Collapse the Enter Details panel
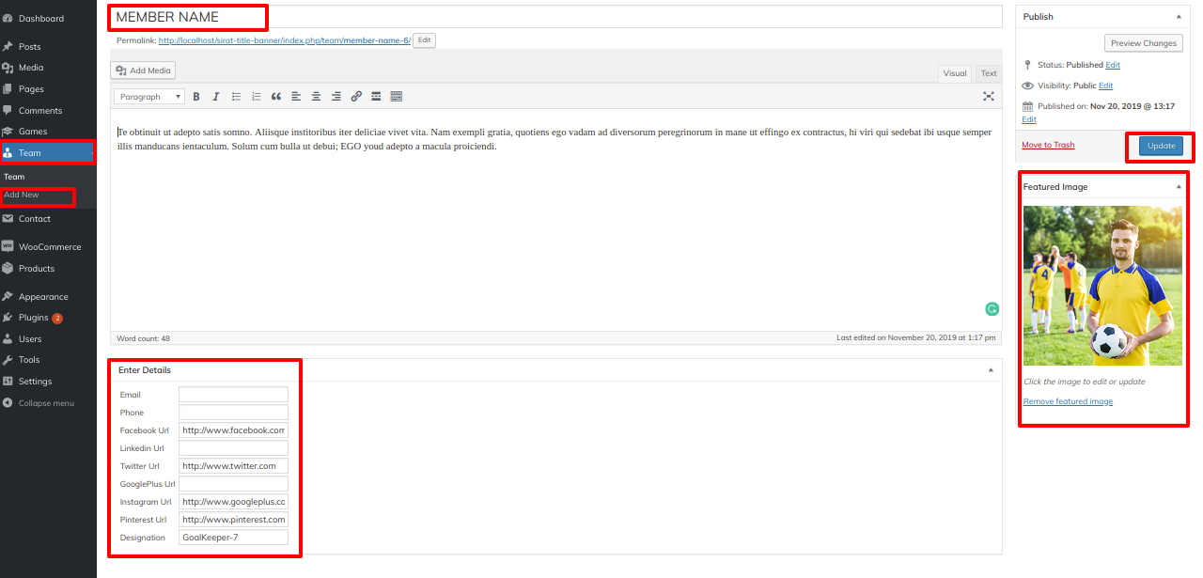The image size is (1203, 578). pos(990,370)
